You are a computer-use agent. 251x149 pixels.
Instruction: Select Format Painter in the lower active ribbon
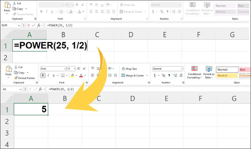point(25,78)
